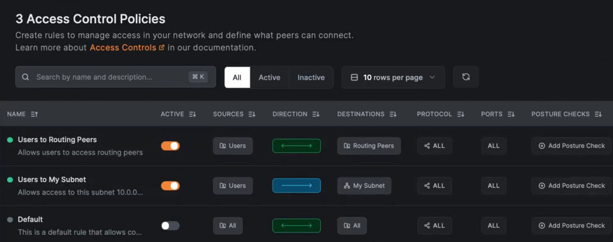Click ports ALL badge in Users to My Subnet row
This screenshot has height=242, width=613.
tap(494, 186)
